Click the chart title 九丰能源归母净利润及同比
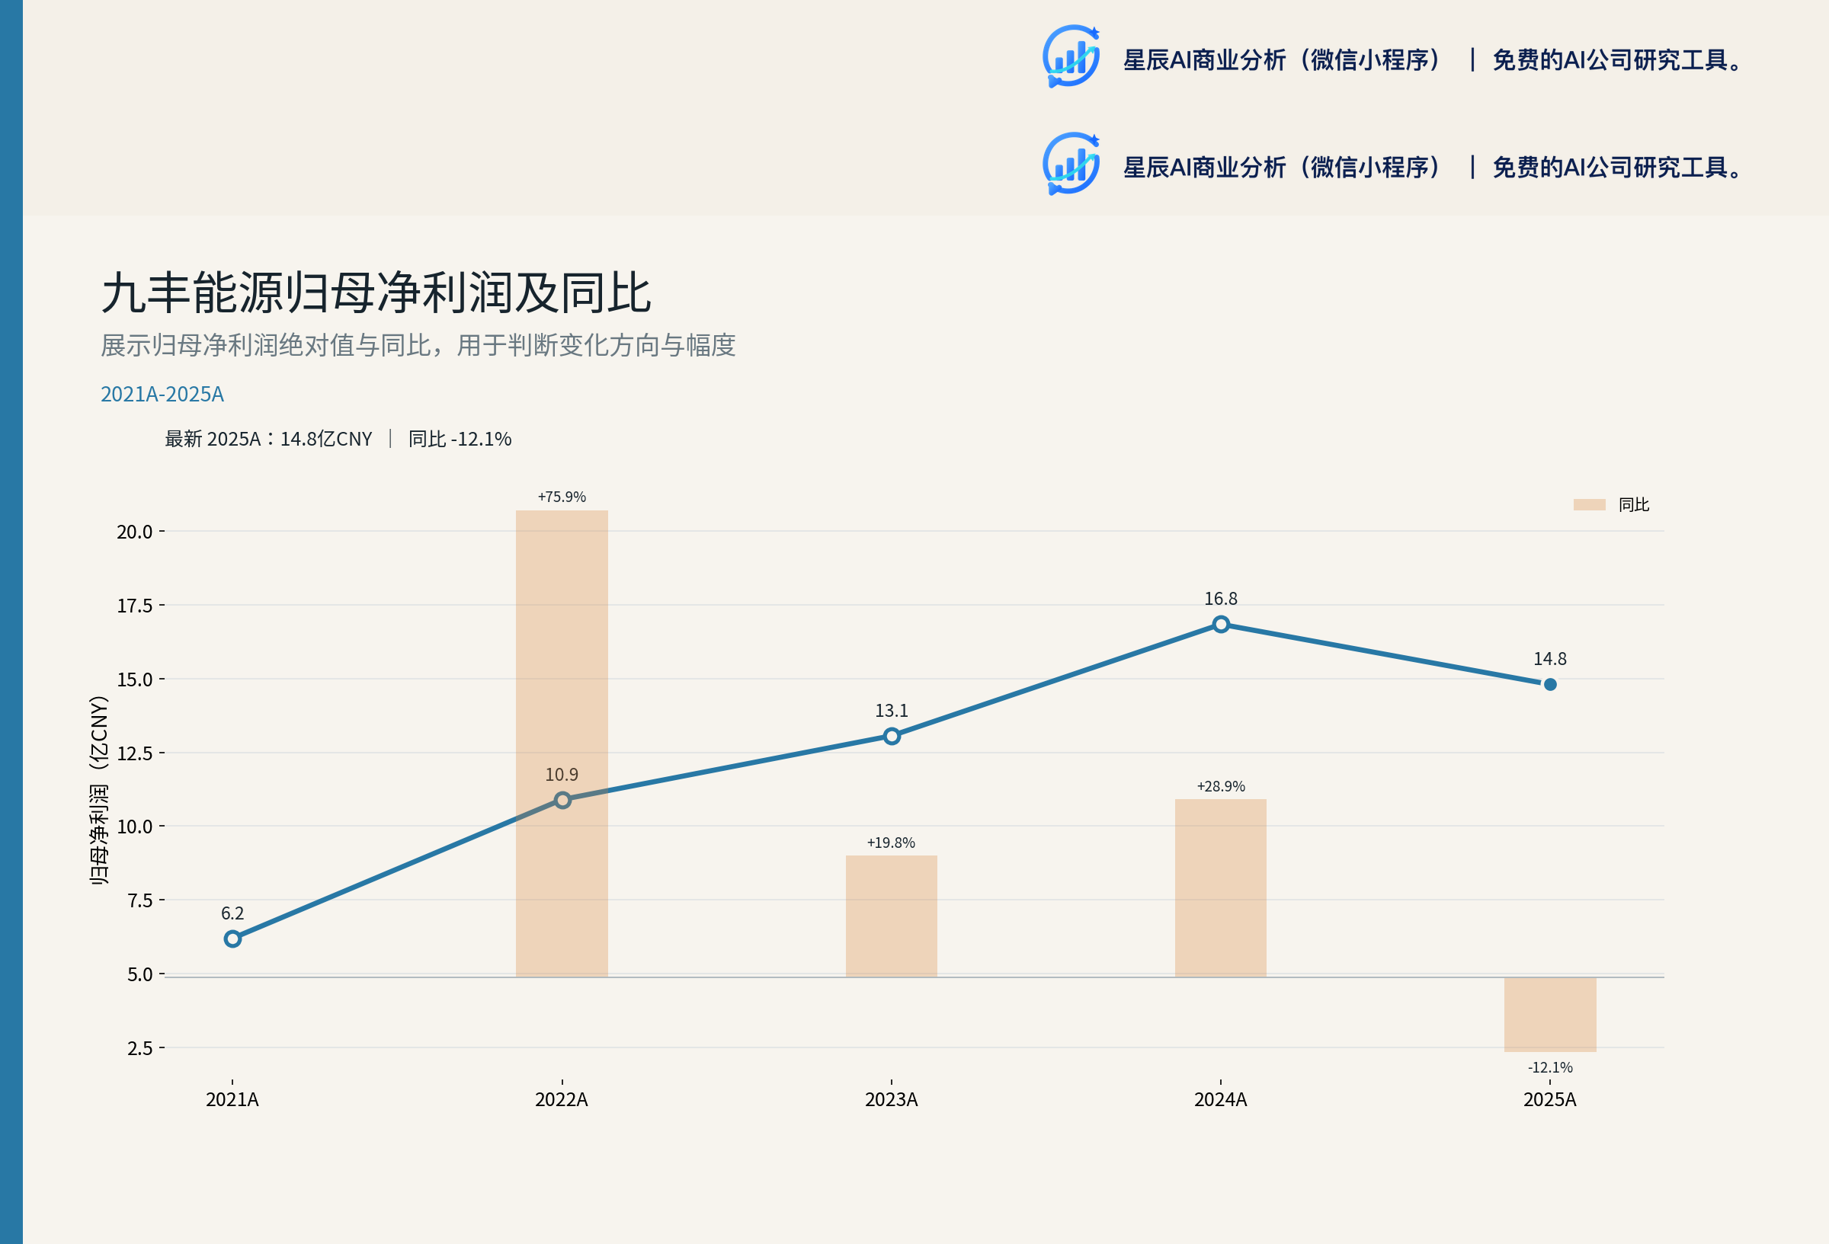This screenshot has width=1829, height=1244. point(376,293)
